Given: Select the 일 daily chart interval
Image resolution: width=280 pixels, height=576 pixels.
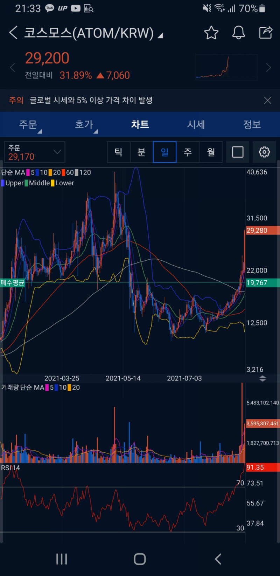Looking at the screenshot, I should point(164,152).
